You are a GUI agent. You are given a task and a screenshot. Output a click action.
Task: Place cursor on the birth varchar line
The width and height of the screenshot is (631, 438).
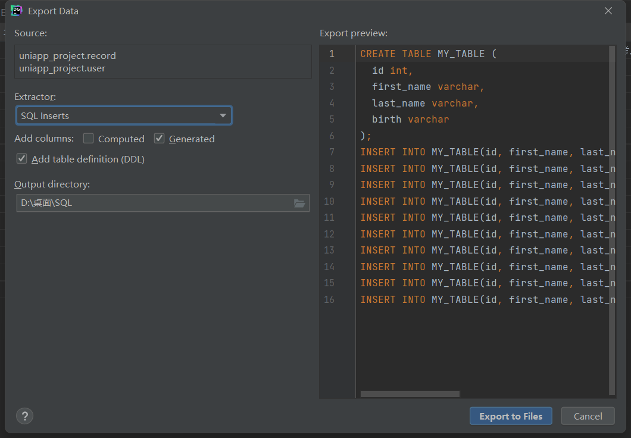(410, 119)
